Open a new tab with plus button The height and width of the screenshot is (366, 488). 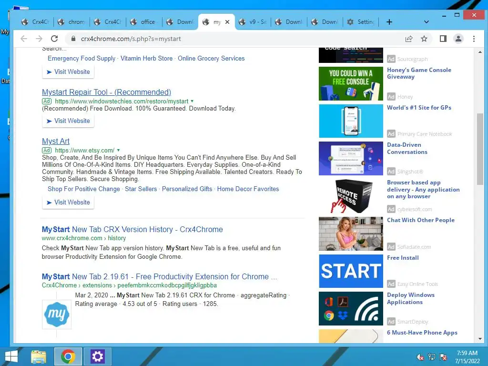[389, 22]
